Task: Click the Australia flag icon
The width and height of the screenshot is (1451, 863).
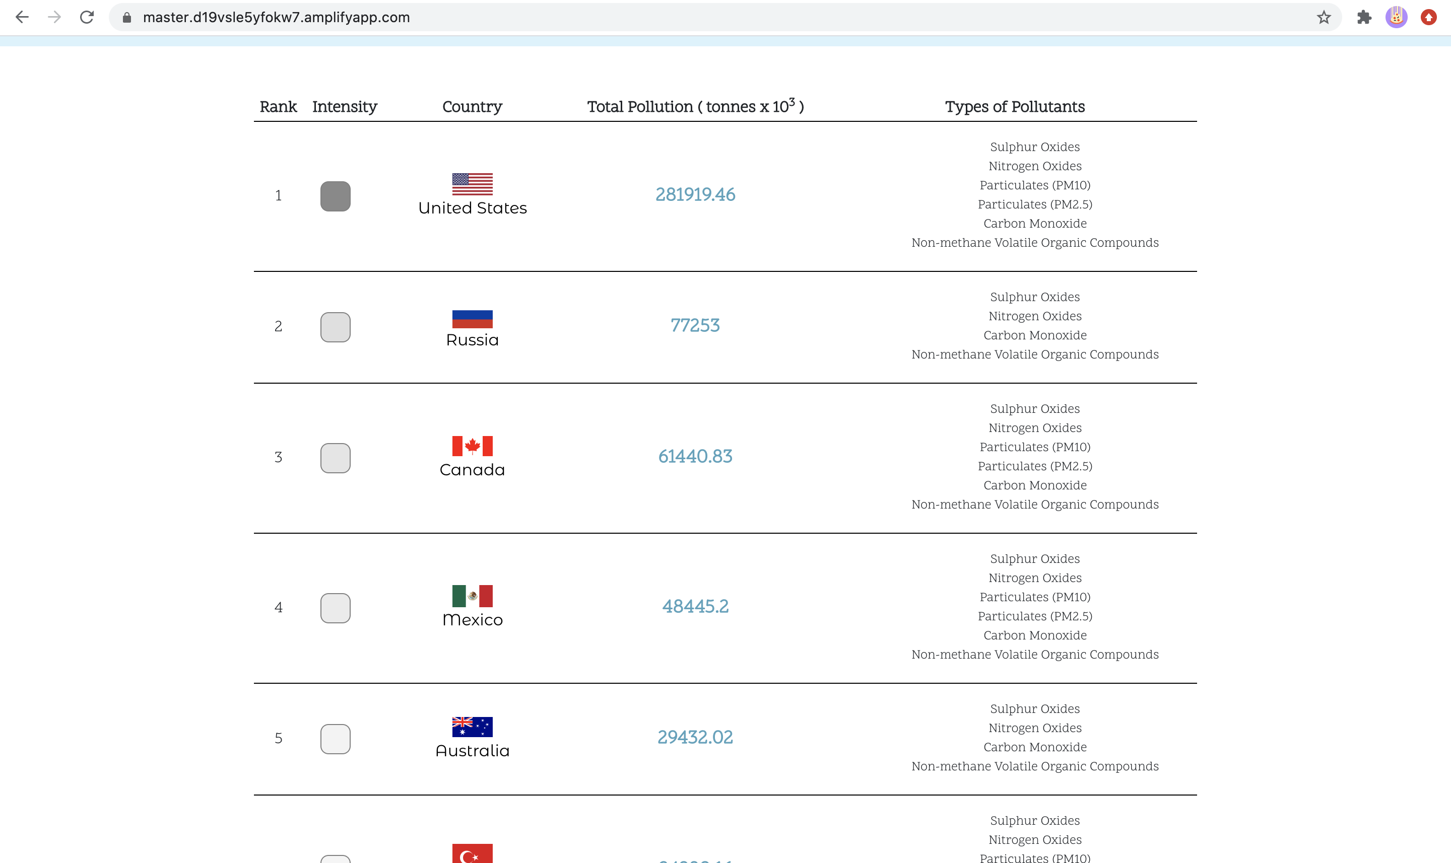Action: [x=472, y=727]
